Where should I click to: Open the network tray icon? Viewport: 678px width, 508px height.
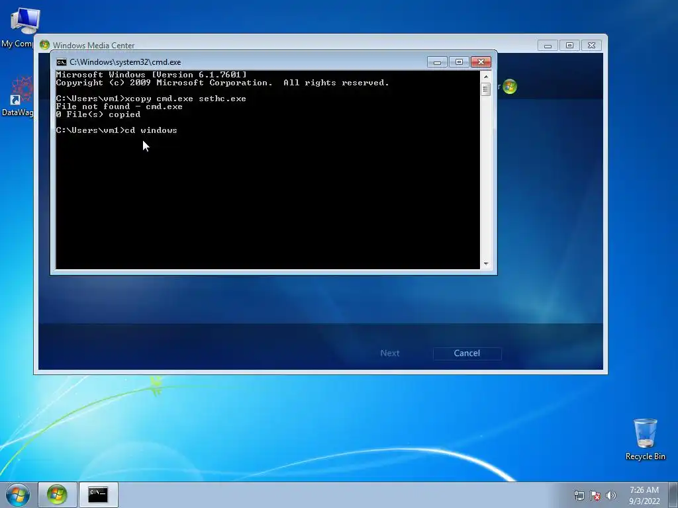579,495
